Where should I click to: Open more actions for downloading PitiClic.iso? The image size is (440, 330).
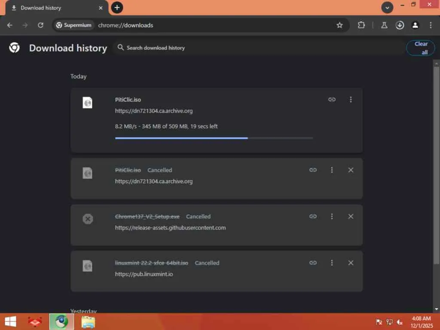click(351, 100)
